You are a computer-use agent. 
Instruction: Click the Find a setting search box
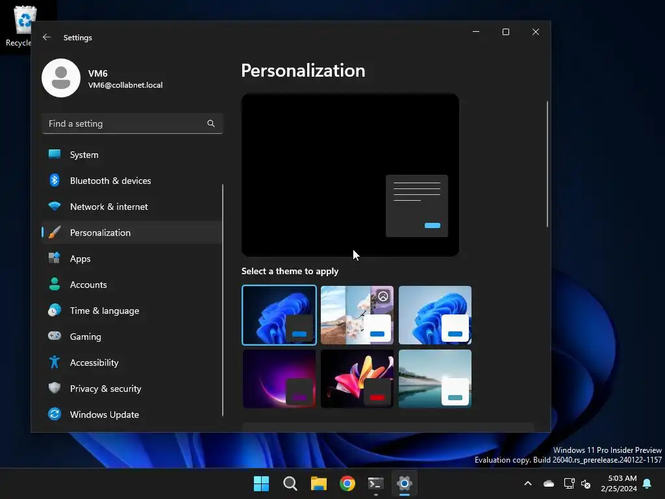[x=132, y=123]
